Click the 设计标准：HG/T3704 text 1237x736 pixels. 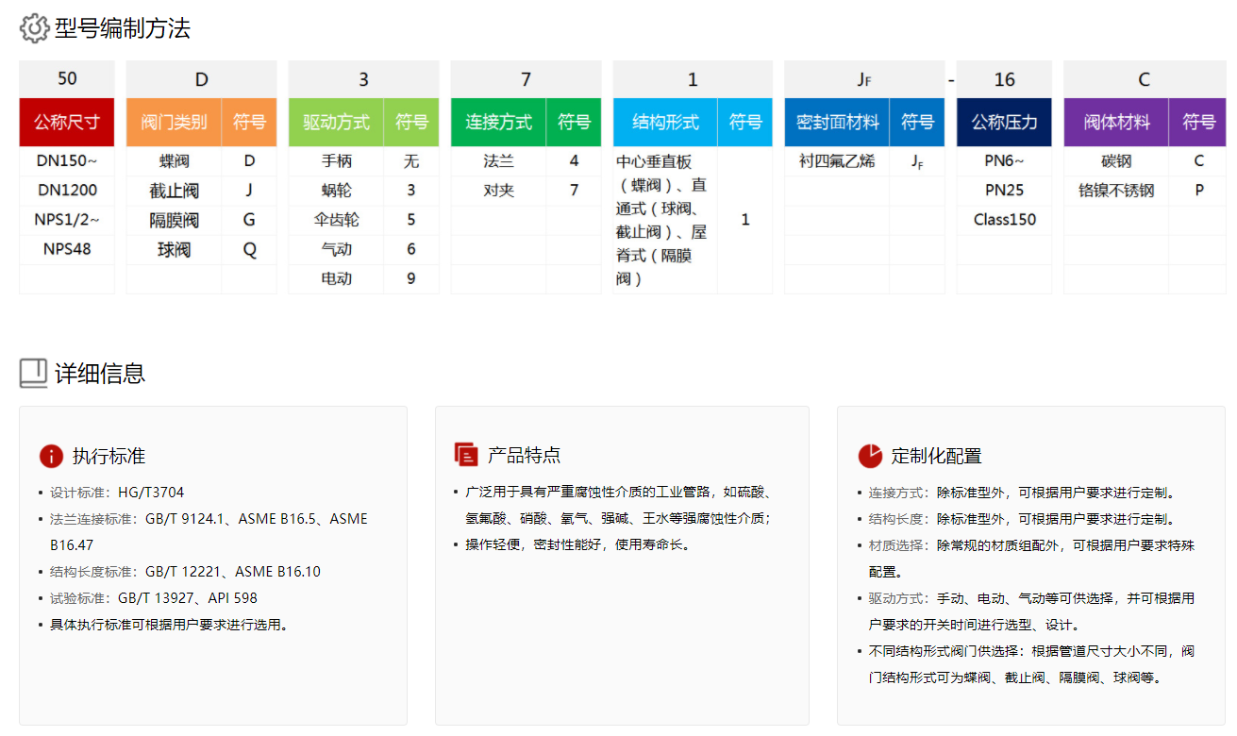[117, 493]
